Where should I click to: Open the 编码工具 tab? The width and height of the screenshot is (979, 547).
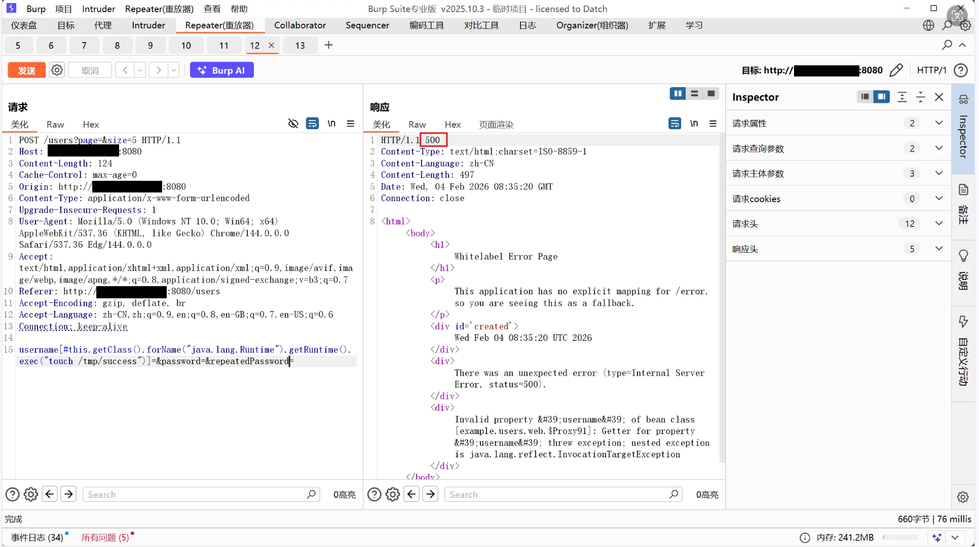tap(426, 25)
